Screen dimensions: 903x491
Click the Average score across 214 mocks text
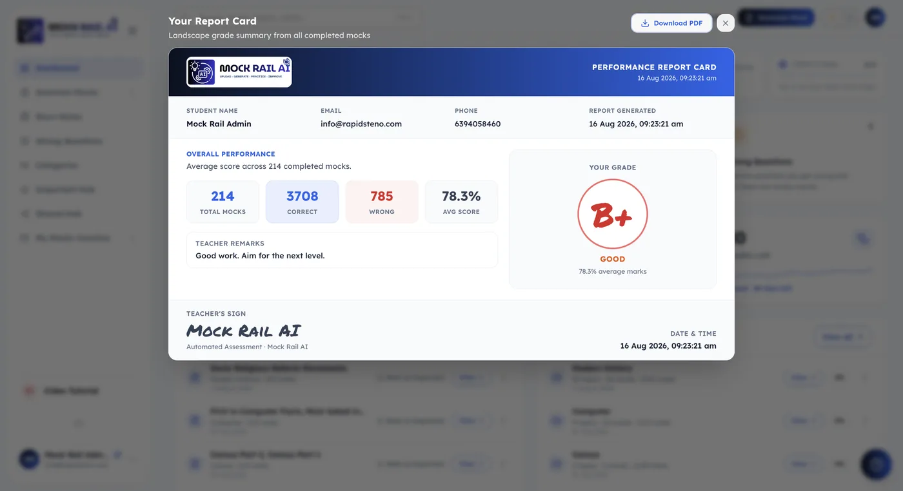pyautogui.click(x=269, y=166)
